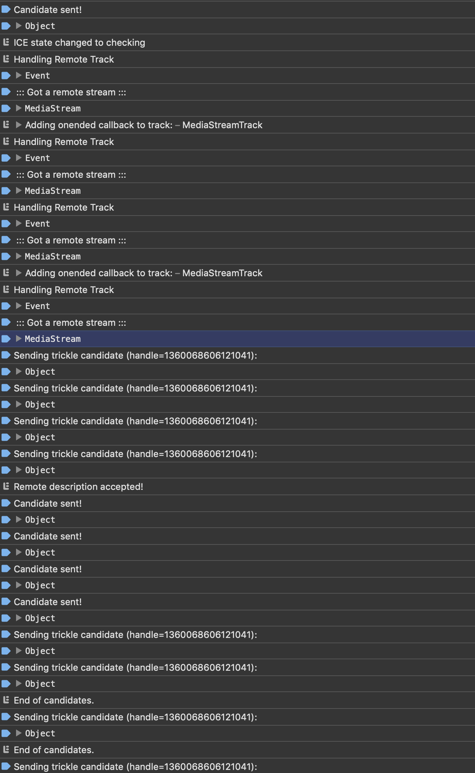Expand the Event under the last 'Handling Remote Track'

(x=18, y=306)
